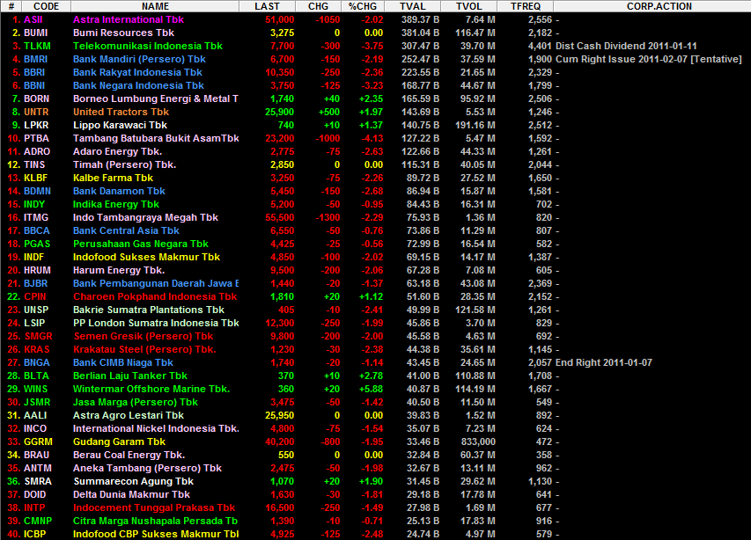The height and width of the screenshot is (540, 751).
Task: Select stock code INDY
Action: (34, 204)
